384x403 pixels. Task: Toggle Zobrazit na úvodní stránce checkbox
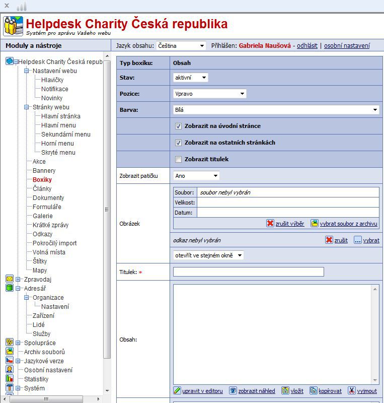tap(178, 126)
